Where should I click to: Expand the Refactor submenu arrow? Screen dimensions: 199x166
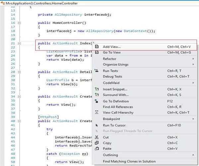[x=193, y=59]
